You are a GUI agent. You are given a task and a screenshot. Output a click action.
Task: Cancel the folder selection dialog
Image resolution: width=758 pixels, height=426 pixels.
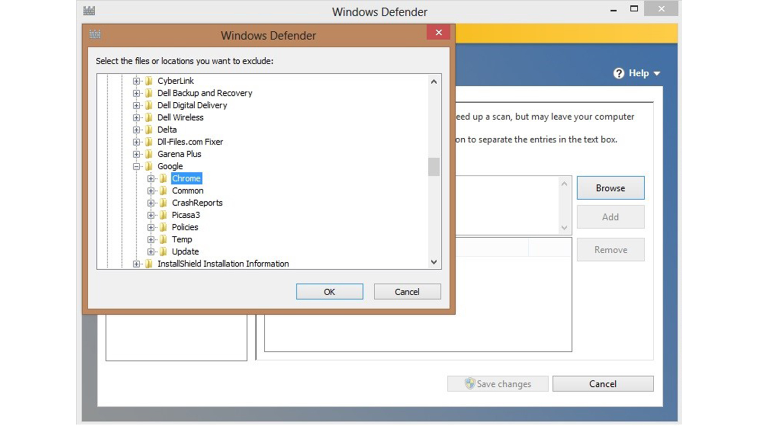[407, 292]
